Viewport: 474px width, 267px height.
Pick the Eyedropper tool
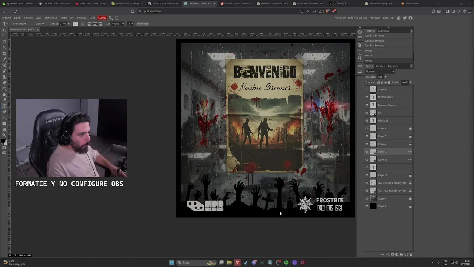click(4, 59)
